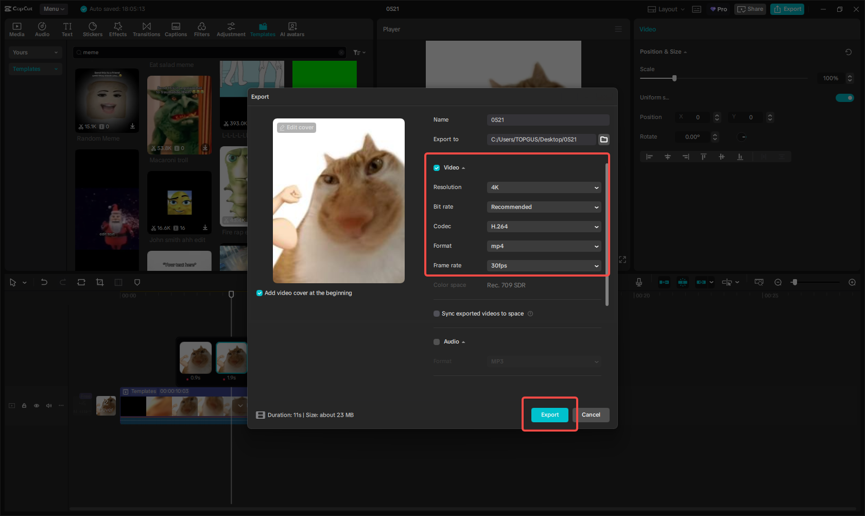Enable the Audio export checkbox
This screenshot has height=516, width=865.
coord(437,342)
